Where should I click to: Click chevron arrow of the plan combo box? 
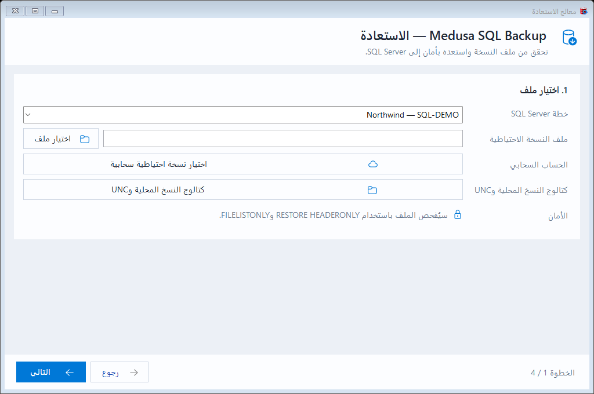pos(28,115)
